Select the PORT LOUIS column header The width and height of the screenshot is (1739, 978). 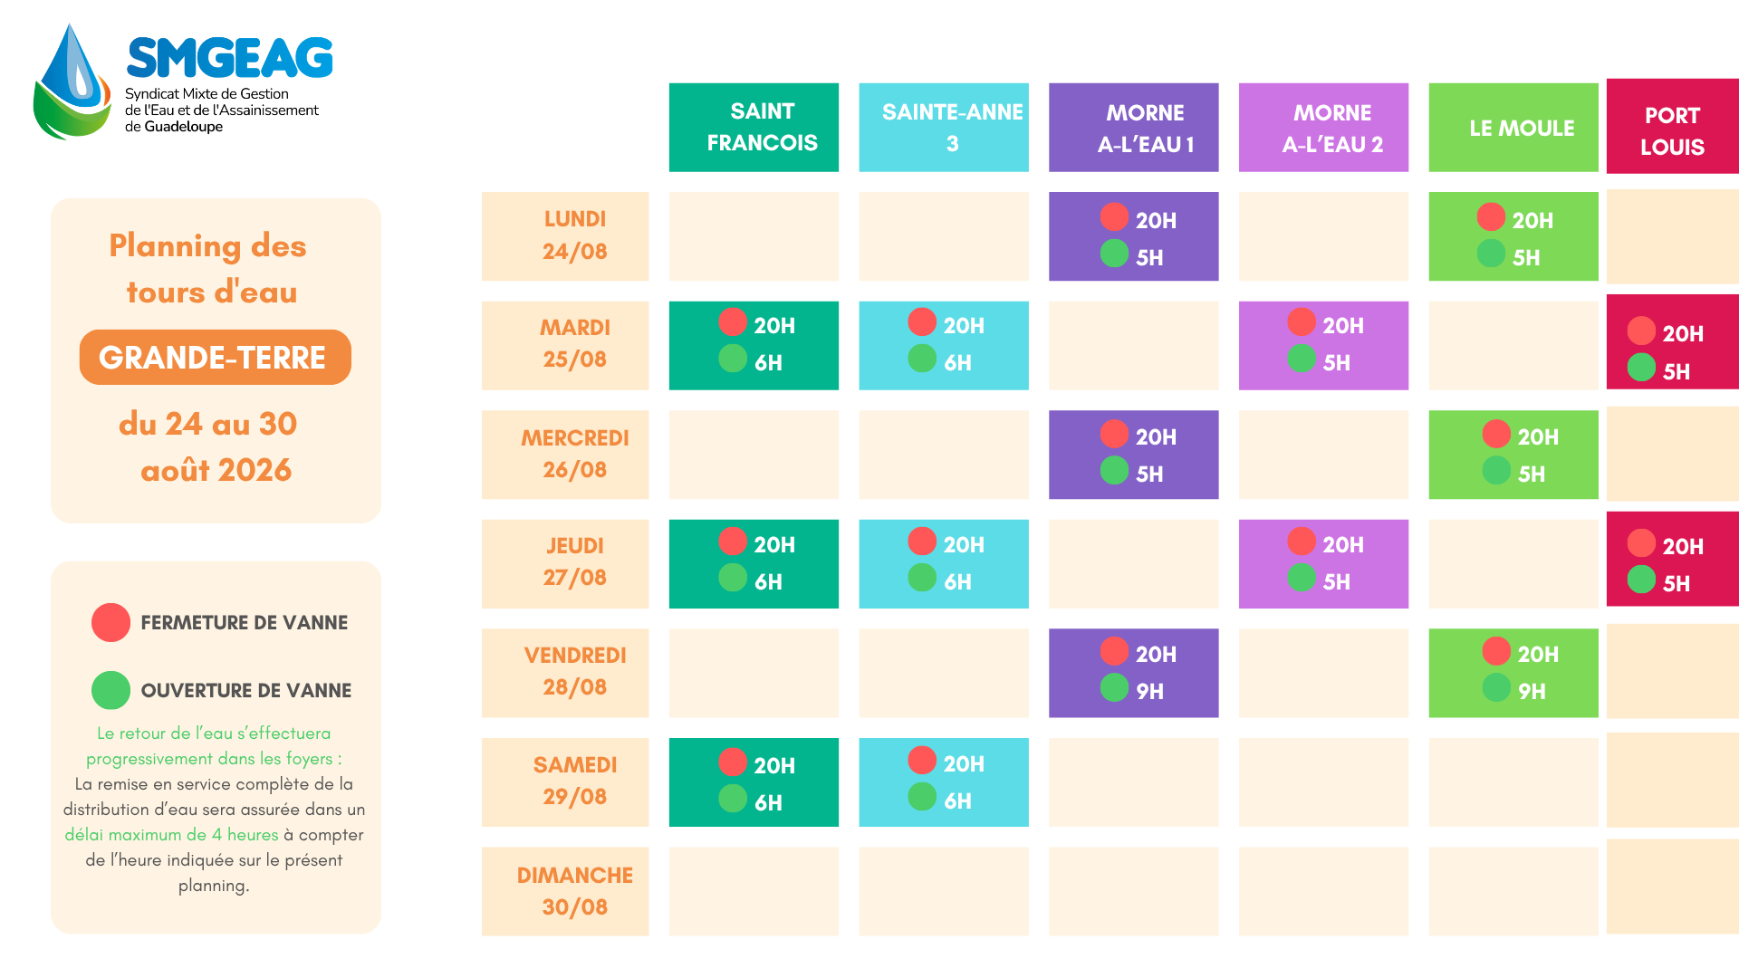[1673, 126]
